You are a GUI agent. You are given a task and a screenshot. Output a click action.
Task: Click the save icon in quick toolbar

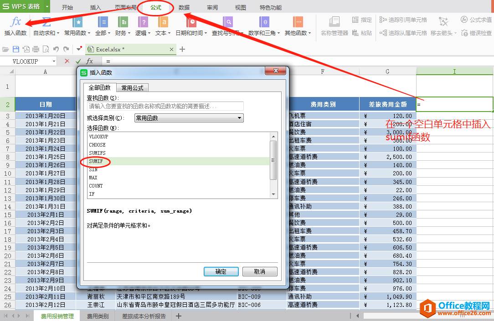pos(16,49)
